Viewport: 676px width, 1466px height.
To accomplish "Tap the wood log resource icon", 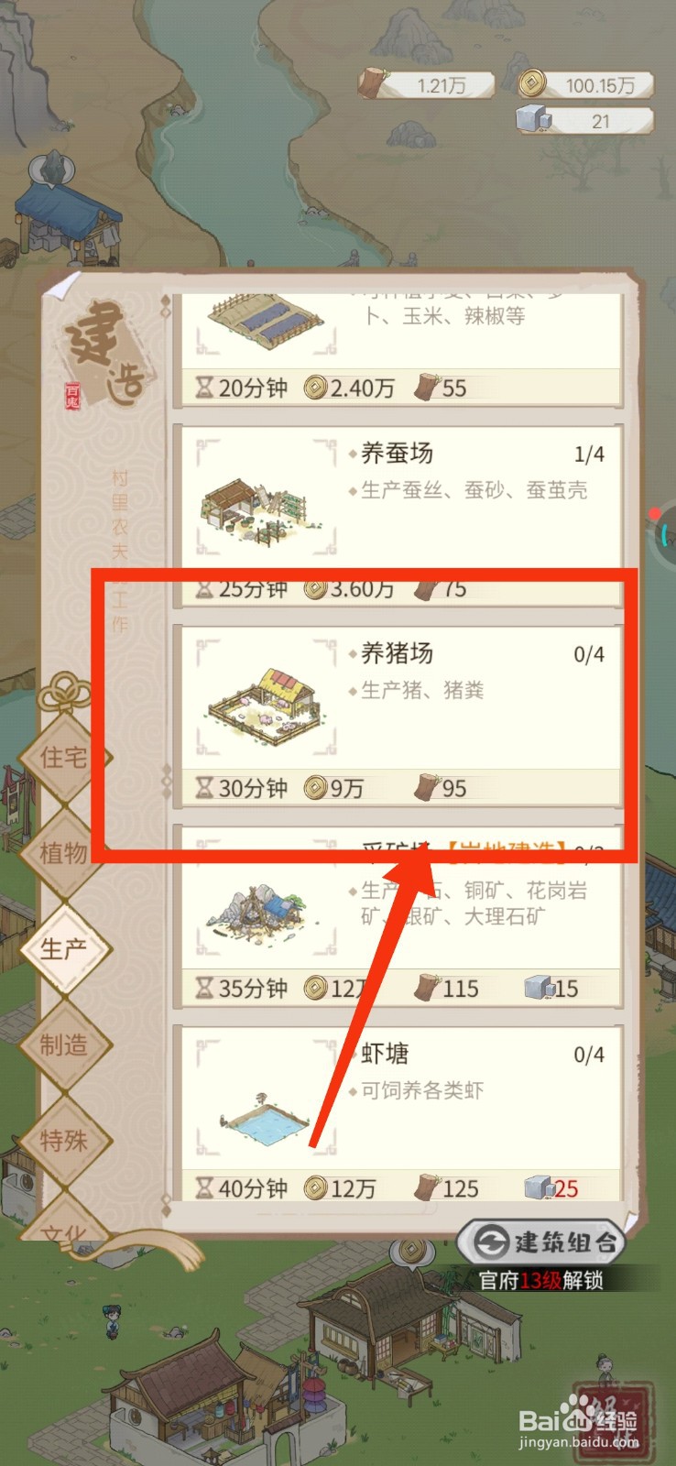I will pos(372,83).
